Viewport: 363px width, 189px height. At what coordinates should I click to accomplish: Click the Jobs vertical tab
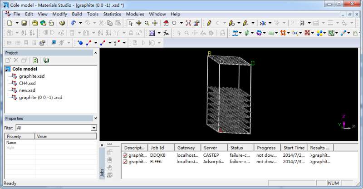102,173
